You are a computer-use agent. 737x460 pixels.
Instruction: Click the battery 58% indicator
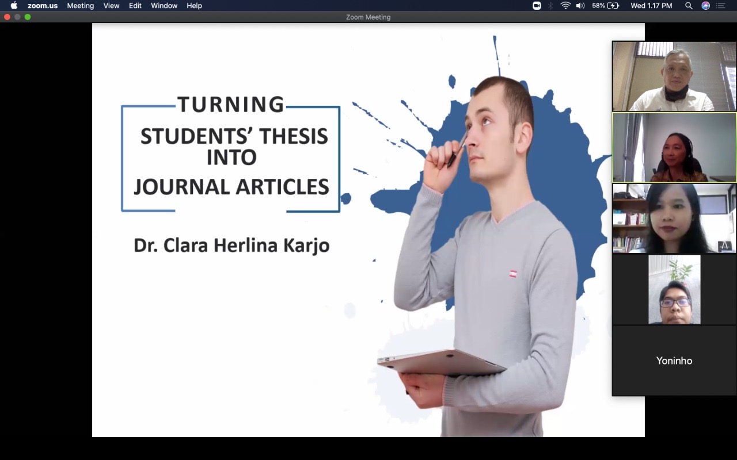pos(606,6)
